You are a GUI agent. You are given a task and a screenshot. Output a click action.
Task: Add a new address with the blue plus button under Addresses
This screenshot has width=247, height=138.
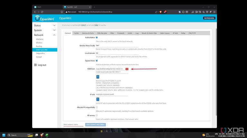(98, 77)
